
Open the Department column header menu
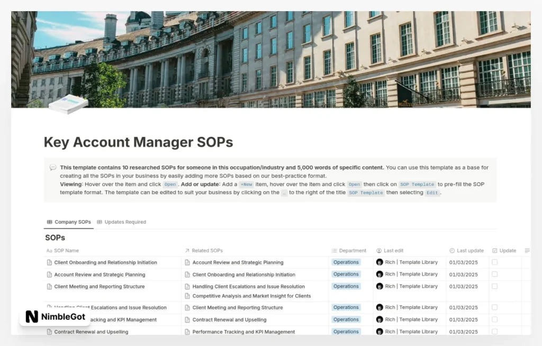tap(349, 250)
